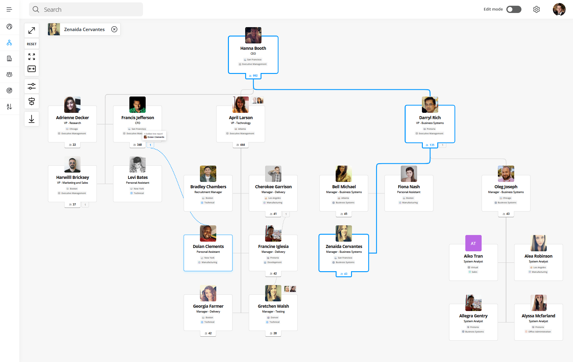
Task: Open the target goals icon in the sidebar
Action: point(9,90)
